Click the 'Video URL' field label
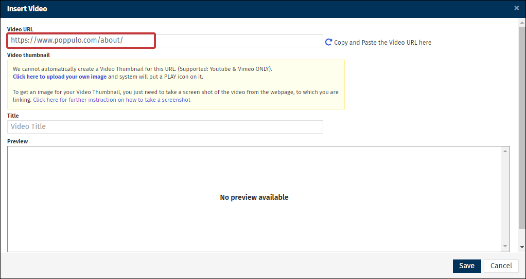The image size is (526, 279). pyautogui.click(x=20, y=29)
